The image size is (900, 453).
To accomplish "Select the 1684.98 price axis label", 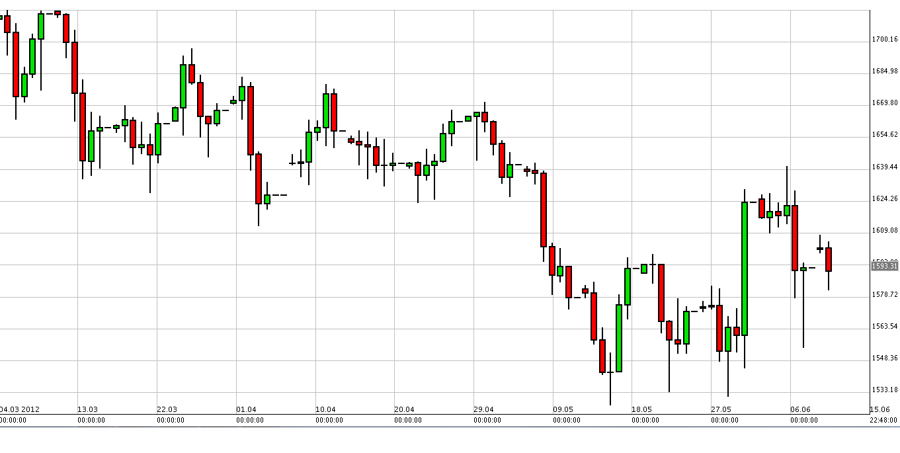I will 885,71.
